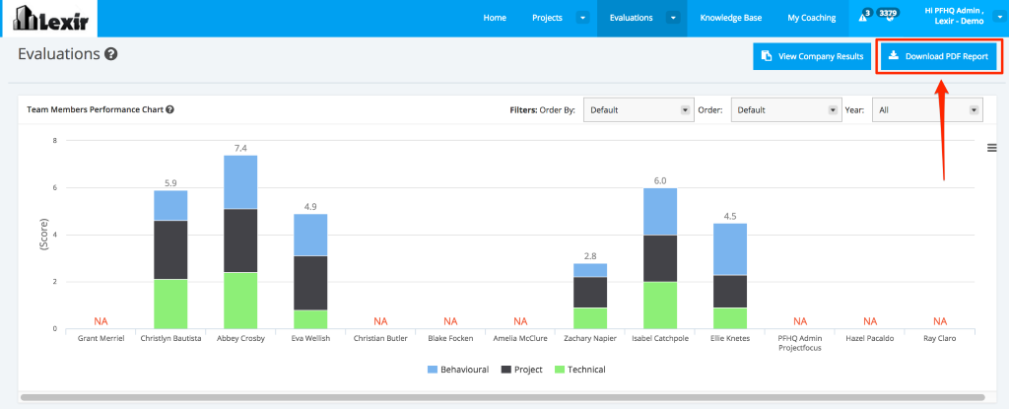1009x409 pixels.
Task: Click the Hazel Pacaldo axis label
Action: point(870,338)
